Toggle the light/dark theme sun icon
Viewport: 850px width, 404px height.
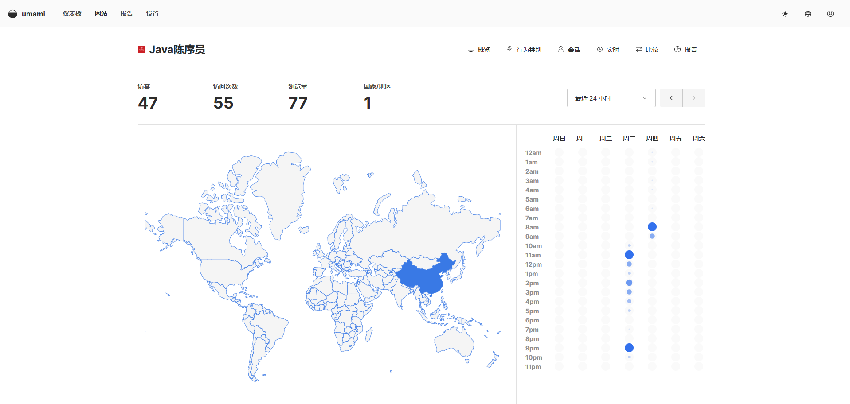[x=785, y=14]
